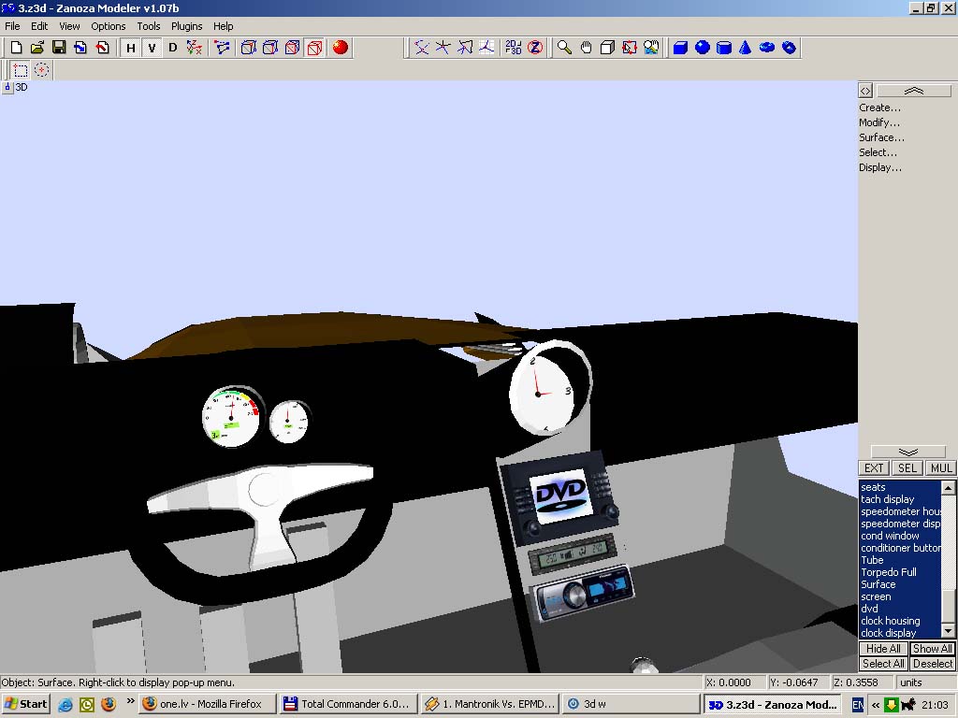Create the blue tube primitive
Viewport: 958px width, 718px height.
tap(790, 48)
